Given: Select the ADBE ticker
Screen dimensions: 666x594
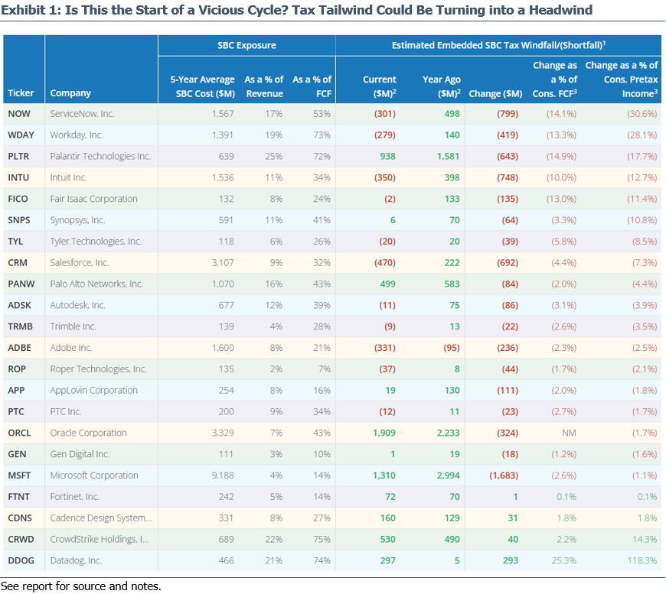Looking at the screenshot, I should 20,348.
